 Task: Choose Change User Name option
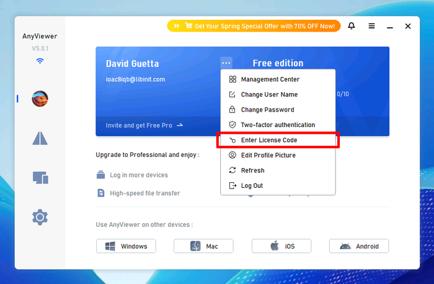[x=269, y=95]
